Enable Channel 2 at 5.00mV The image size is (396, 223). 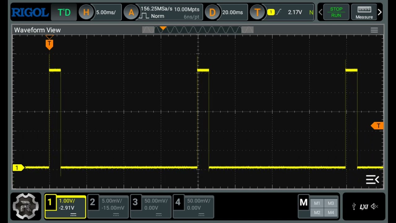107,206
